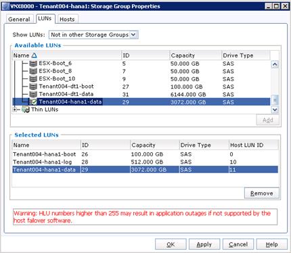291x253 pixels.
Task: Click the checked Tenant004-hana1-data LUN icon
Action: [x=33, y=102]
